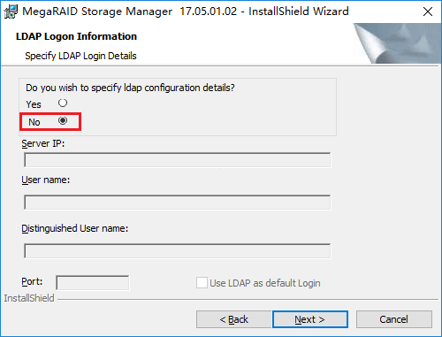Click the installer icon in the title bar
This screenshot has width=442, height=337.
coord(11,11)
